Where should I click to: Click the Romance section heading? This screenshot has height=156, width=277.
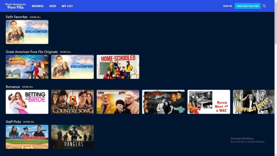[13, 87]
